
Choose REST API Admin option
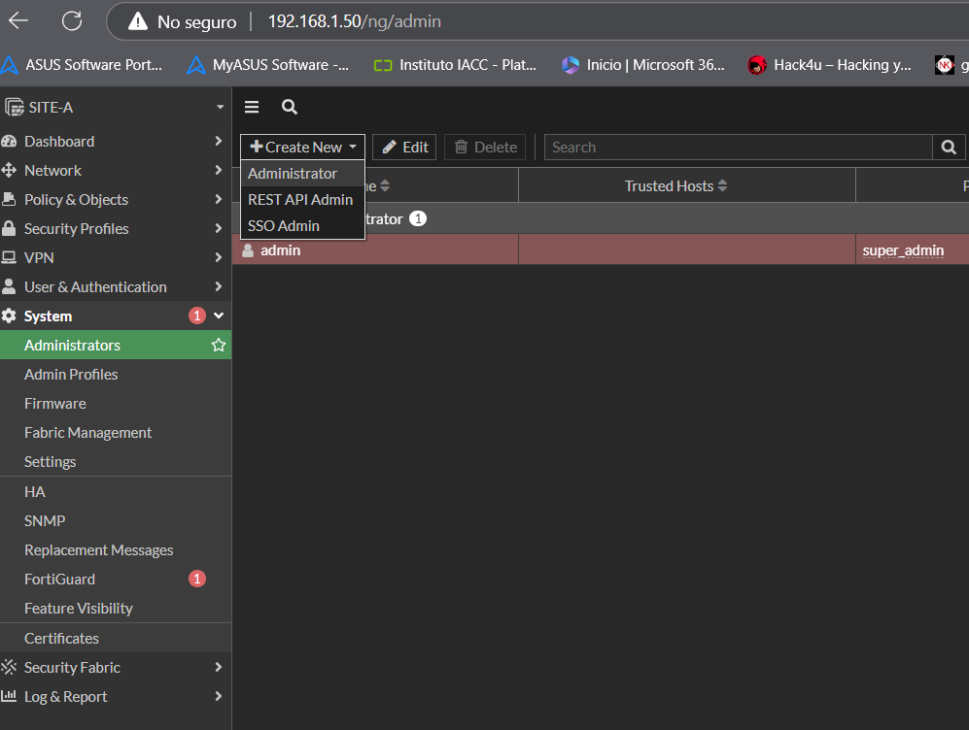300,200
